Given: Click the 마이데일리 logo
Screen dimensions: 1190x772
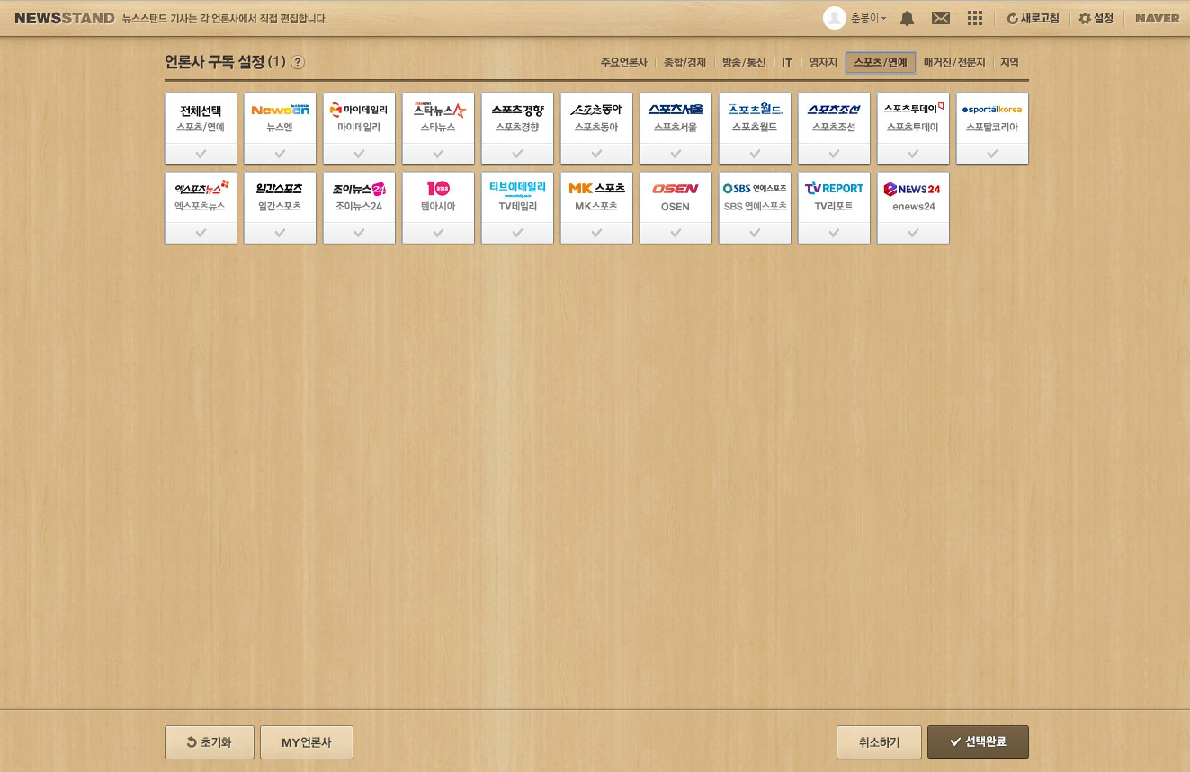Looking at the screenshot, I should click(359, 110).
